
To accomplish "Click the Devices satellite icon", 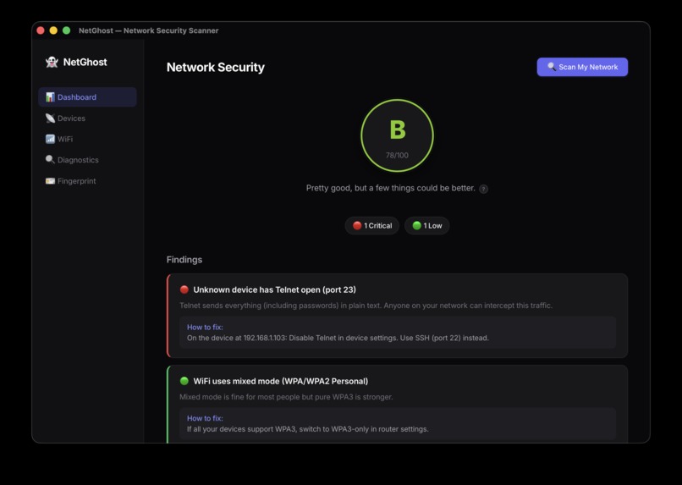I will pyautogui.click(x=50, y=118).
